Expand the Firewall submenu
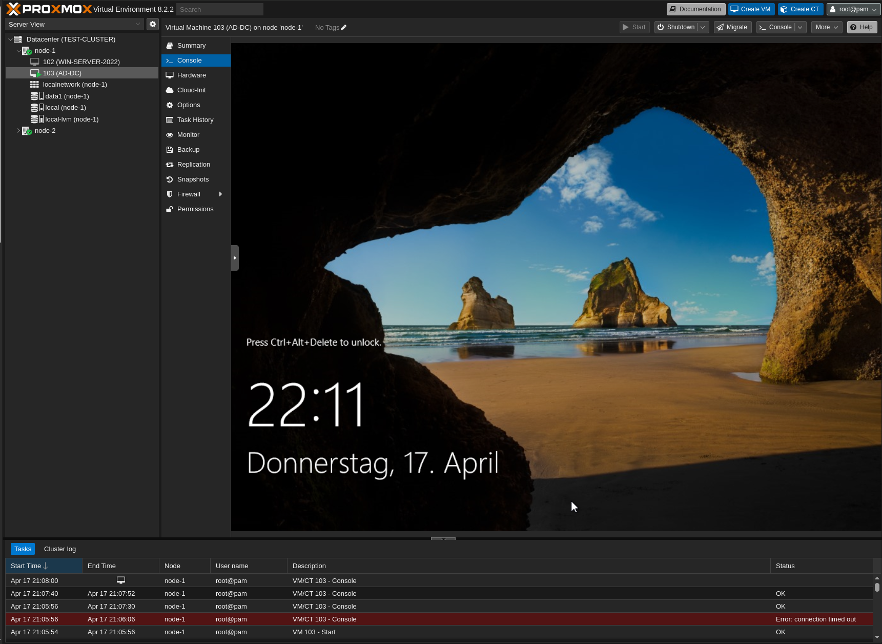The height and width of the screenshot is (644, 882). (x=220, y=194)
